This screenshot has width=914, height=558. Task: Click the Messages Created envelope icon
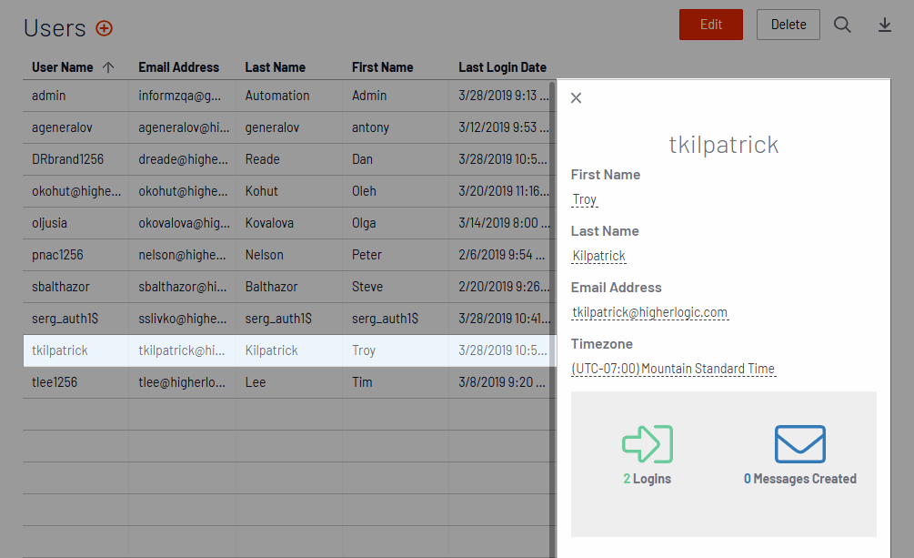(x=799, y=444)
